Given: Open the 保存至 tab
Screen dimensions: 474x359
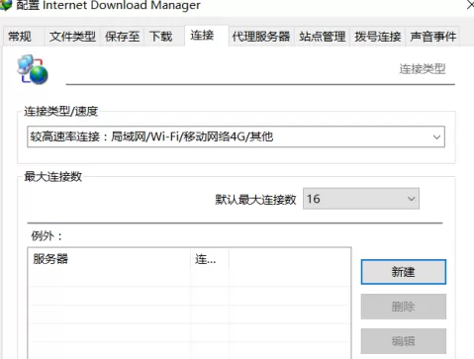Looking at the screenshot, I should pyautogui.click(x=122, y=37).
